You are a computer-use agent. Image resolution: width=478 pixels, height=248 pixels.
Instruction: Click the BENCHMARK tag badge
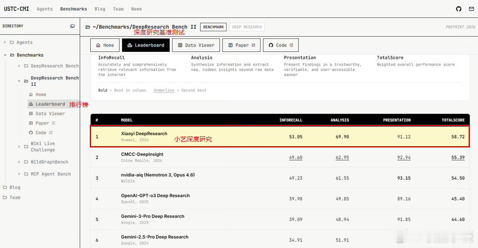coord(214,27)
